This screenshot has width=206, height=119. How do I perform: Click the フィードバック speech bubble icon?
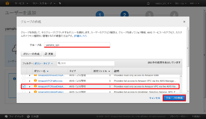tap(6, 116)
